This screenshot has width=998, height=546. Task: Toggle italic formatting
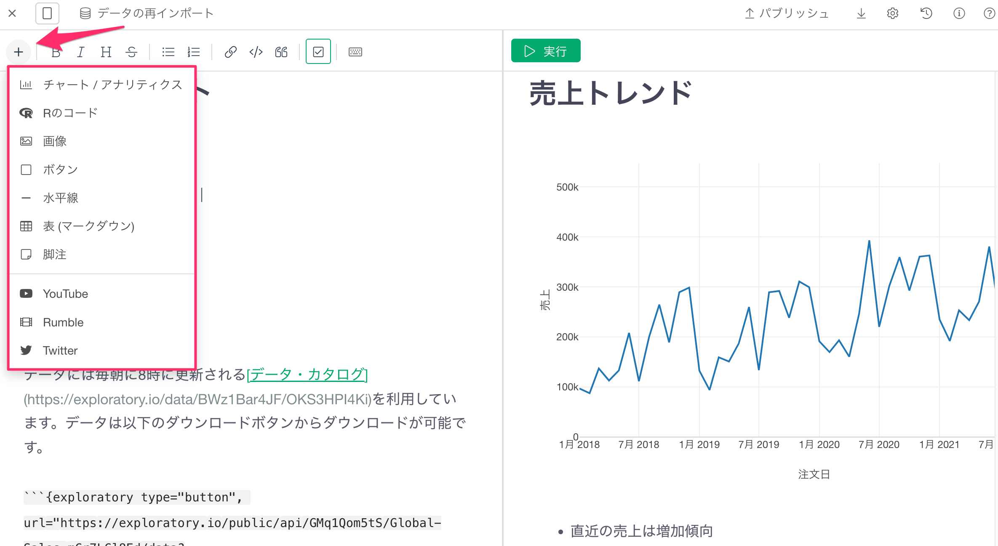[81, 52]
